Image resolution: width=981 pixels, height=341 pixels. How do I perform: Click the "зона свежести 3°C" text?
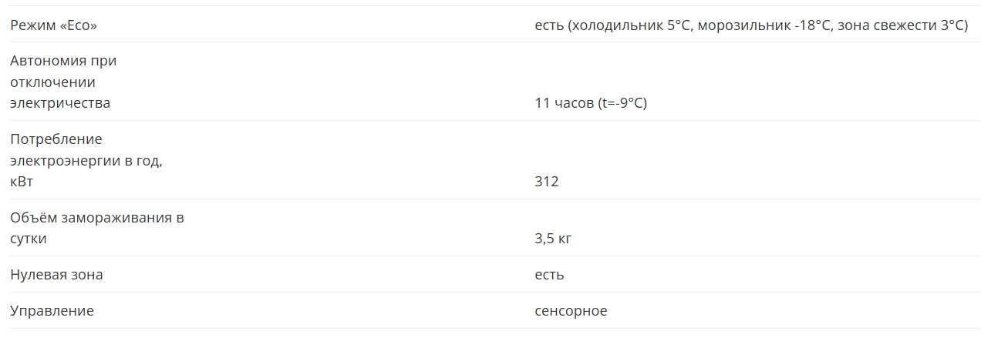pos(901,25)
